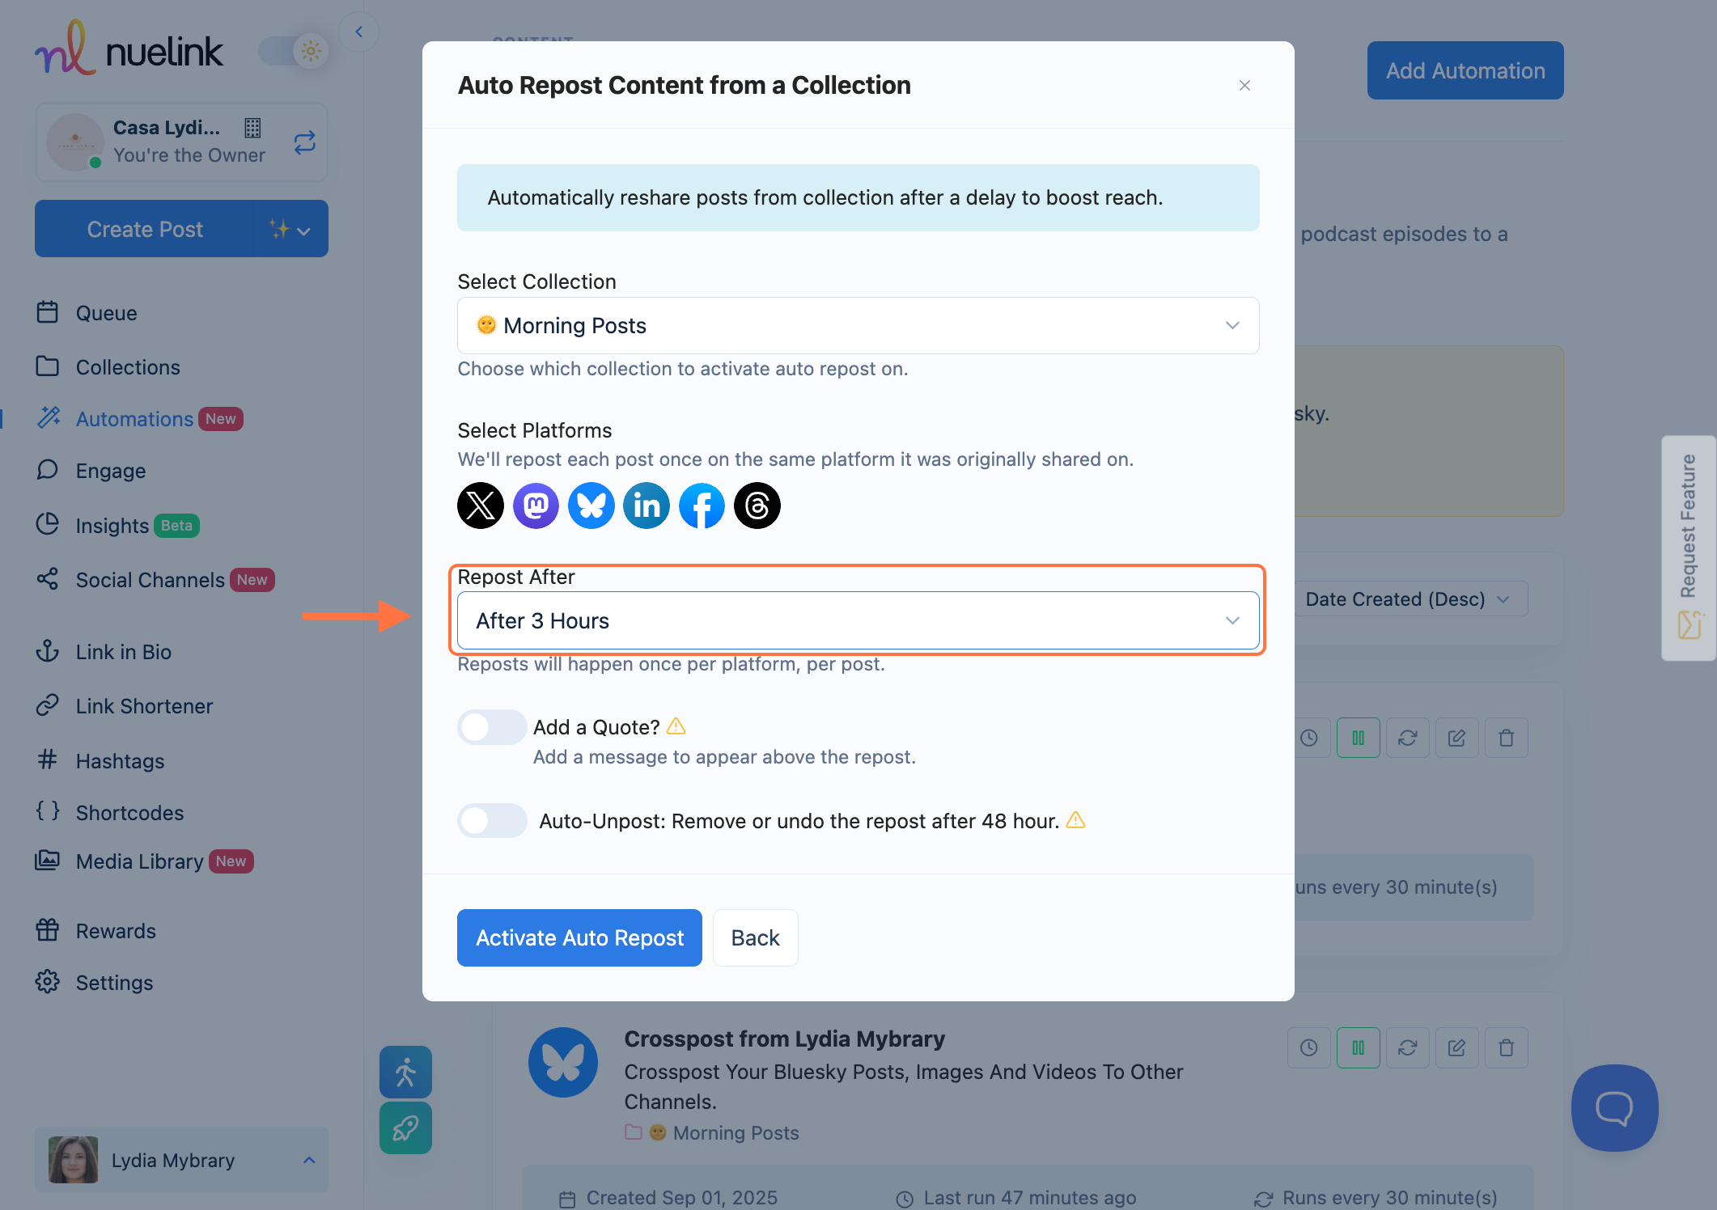Click the Activate Auto Repost button
The width and height of the screenshot is (1717, 1210).
click(579, 938)
